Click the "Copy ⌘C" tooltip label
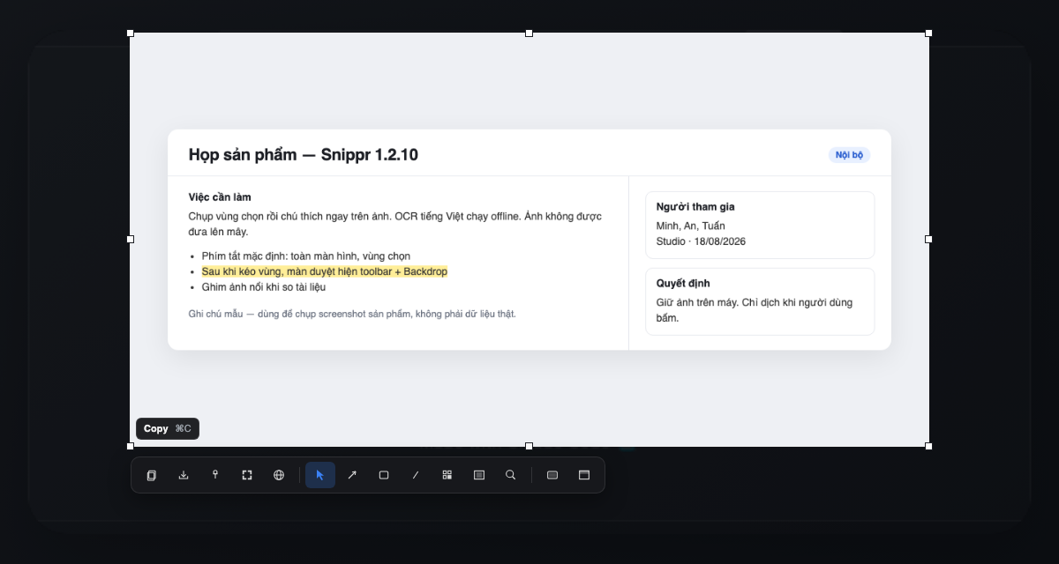This screenshot has height=564, width=1059. tap(168, 428)
